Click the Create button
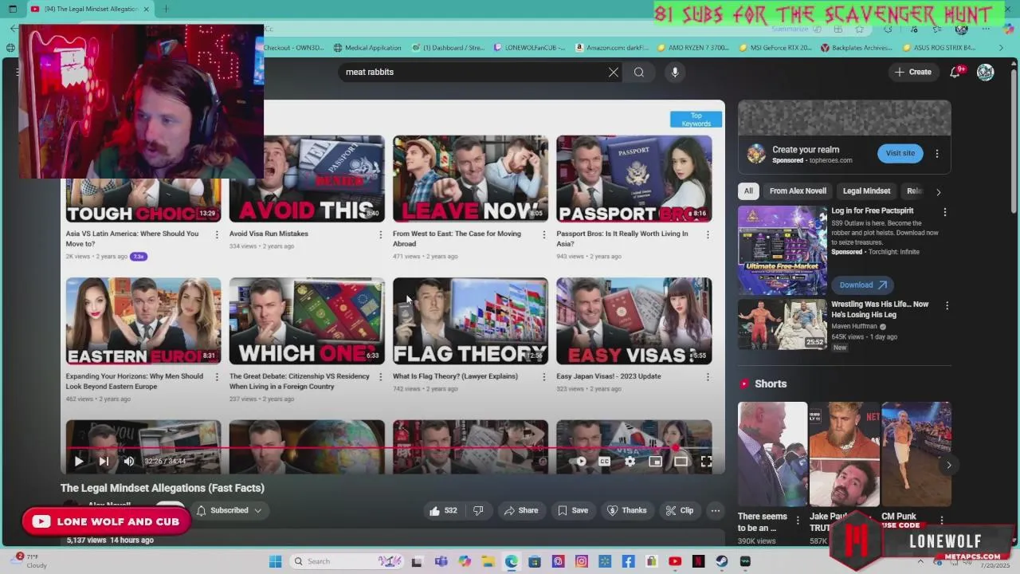Screen dimensions: 1020x574 (x=912, y=72)
